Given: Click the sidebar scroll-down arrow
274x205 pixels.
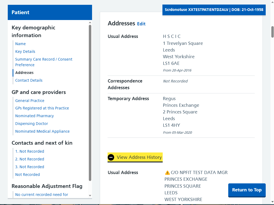Looking at the screenshot, I should click(90, 196).
